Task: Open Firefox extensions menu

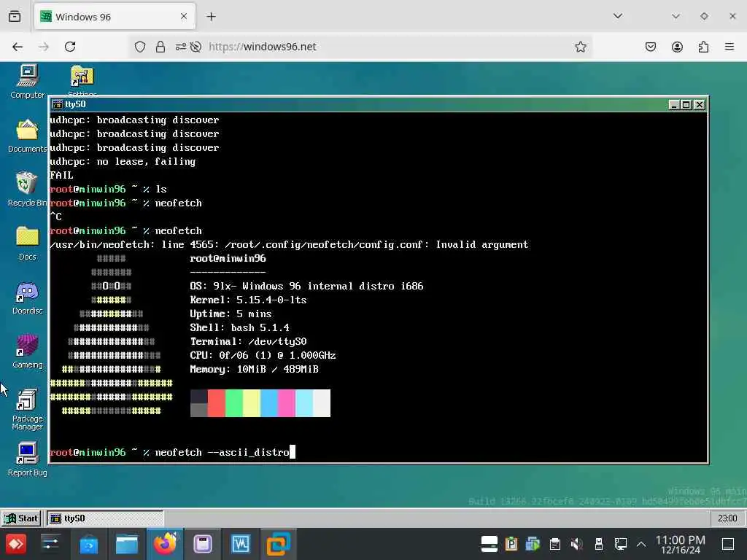Action: click(703, 47)
